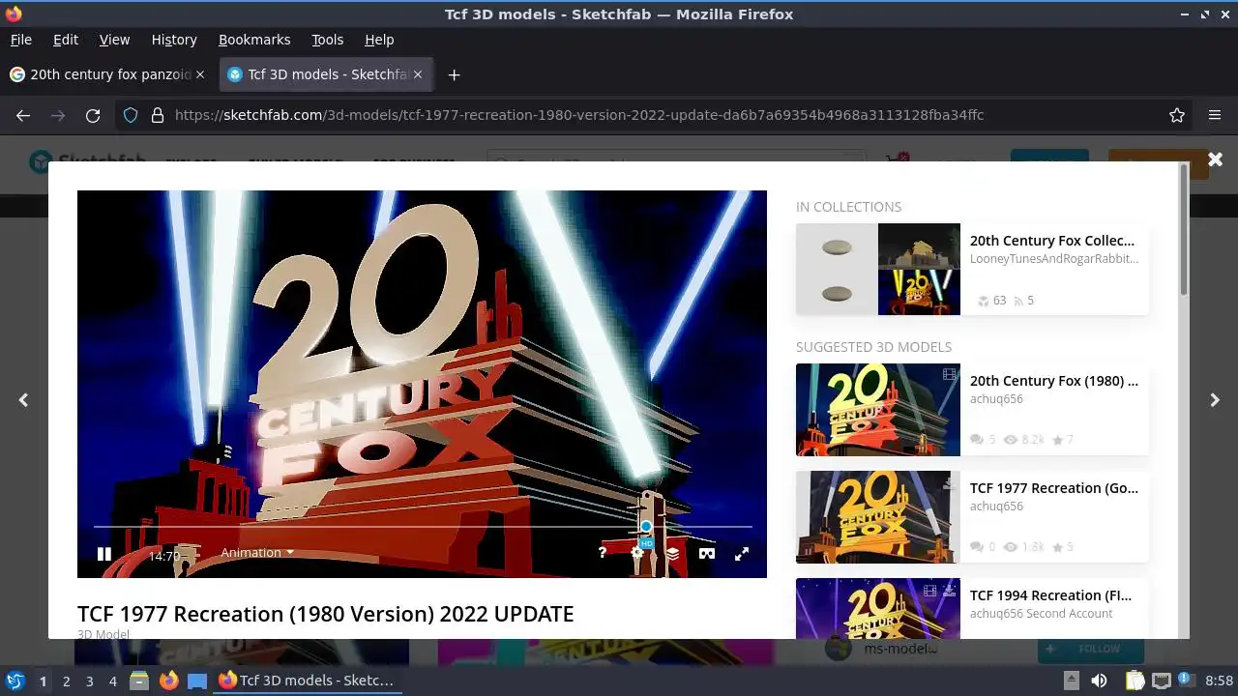The width and height of the screenshot is (1238, 696).
Task: Click model title TCF 1977 Recreation text
Action: point(325,614)
